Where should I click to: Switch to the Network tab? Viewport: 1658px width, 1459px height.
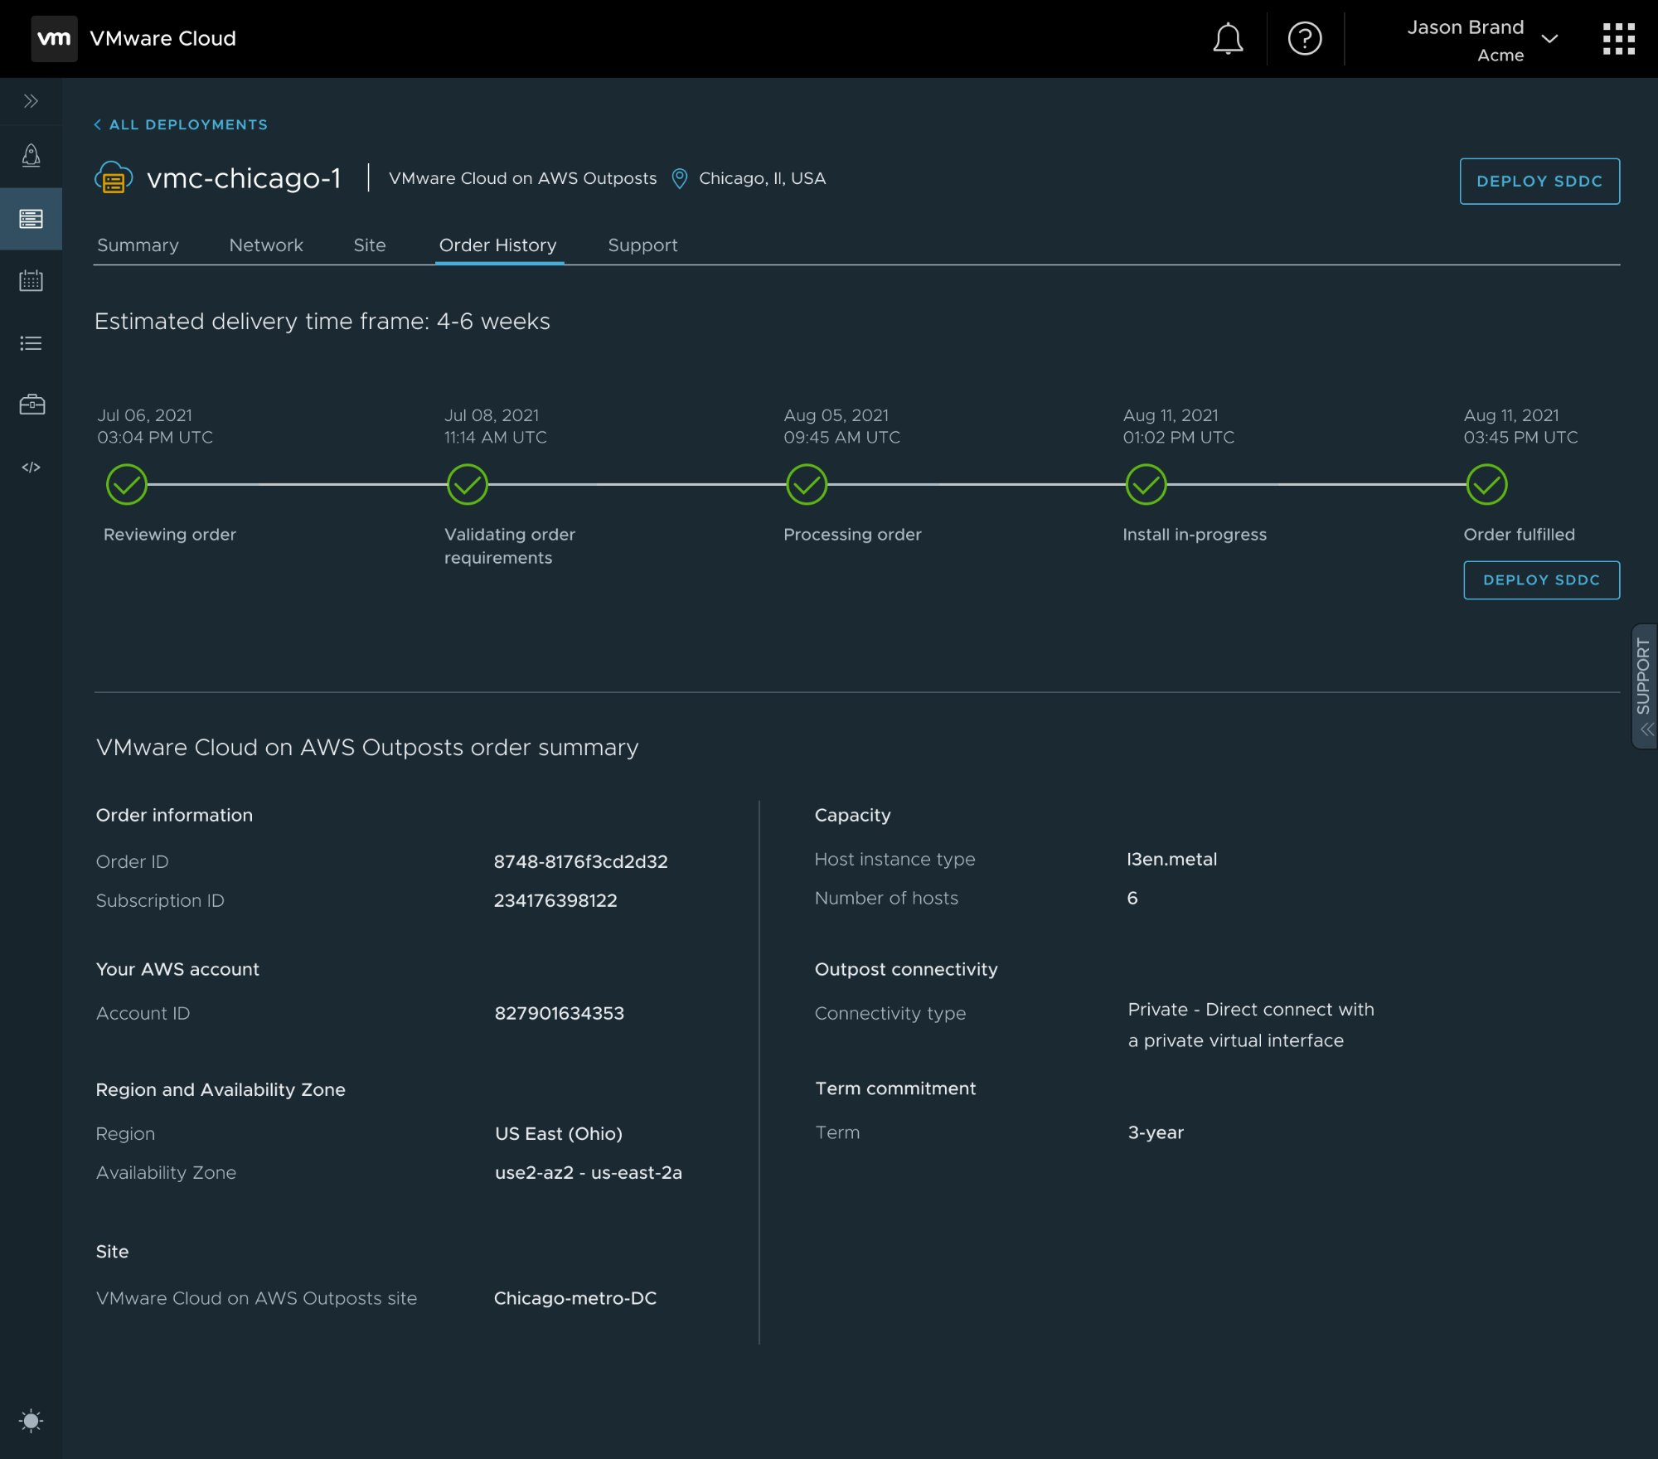[266, 245]
